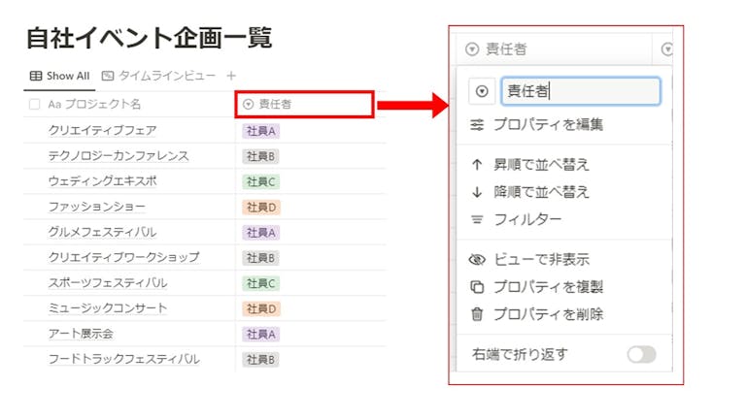Click 社員D tag in ミュージックコンサート row

tap(261, 308)
